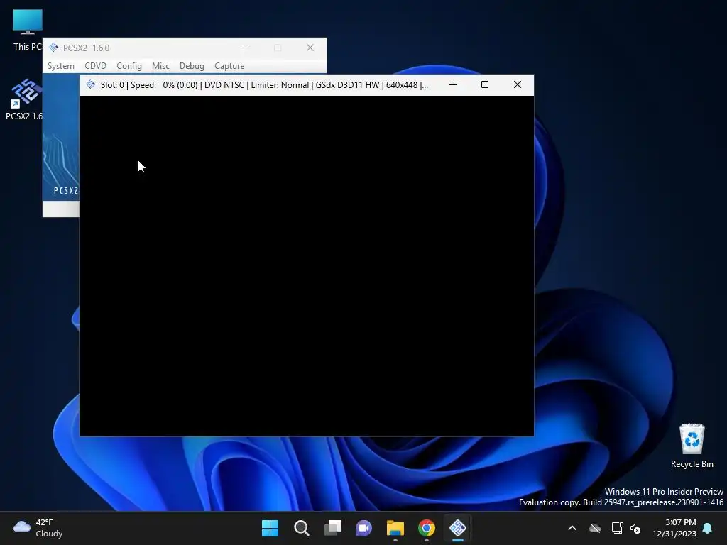The height and width of the screenshot is (545, 727).
Task: Open Google Chrome from taskbar
Action: [x=427, y=528]
